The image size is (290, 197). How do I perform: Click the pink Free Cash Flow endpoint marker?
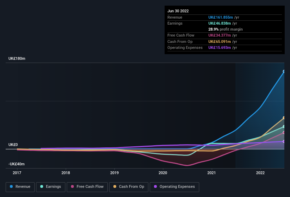click(x=284, y=133)
